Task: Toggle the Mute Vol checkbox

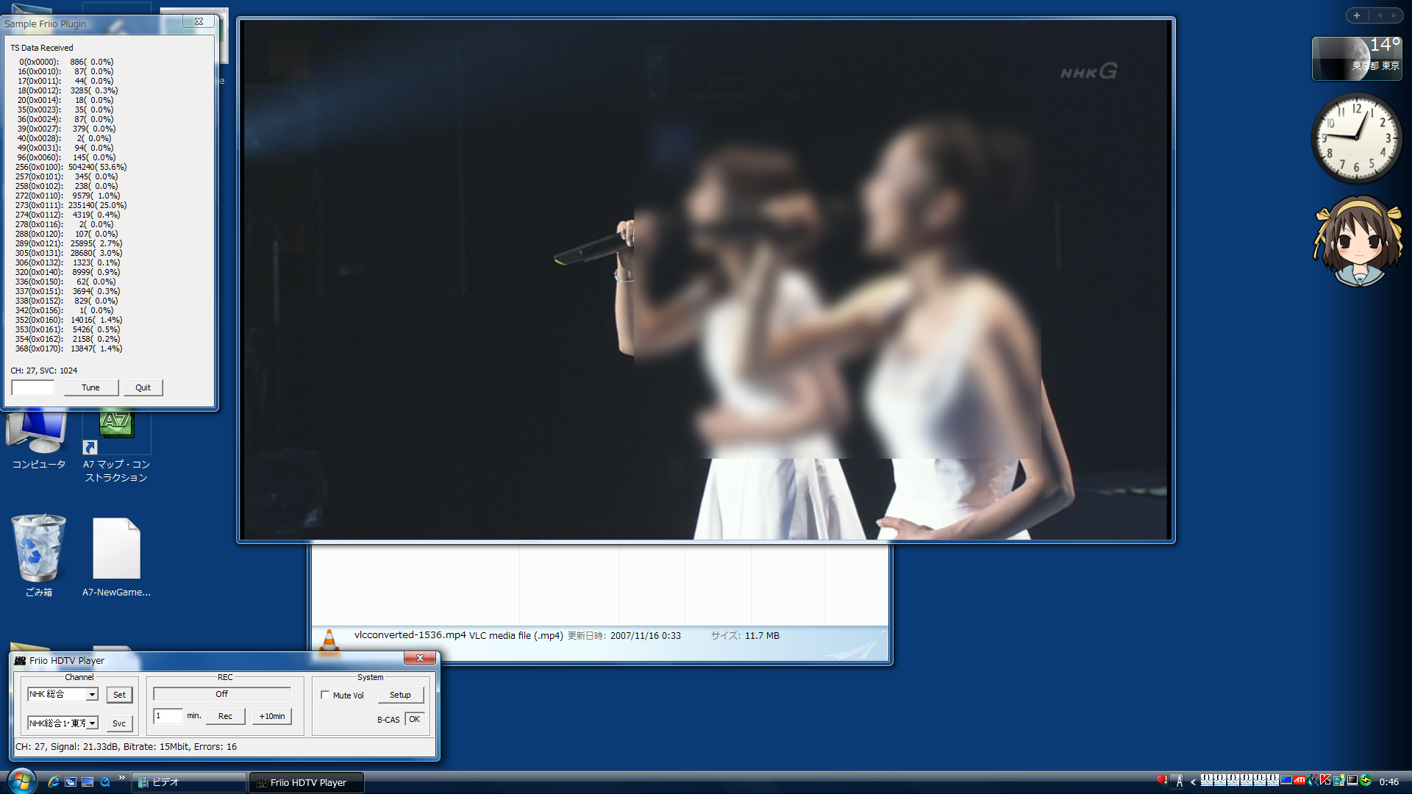Action: (325, 695)
